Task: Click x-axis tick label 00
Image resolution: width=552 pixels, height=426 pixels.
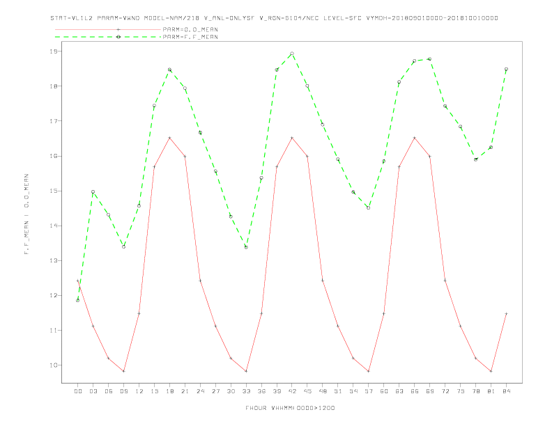Action: [78, 391]
